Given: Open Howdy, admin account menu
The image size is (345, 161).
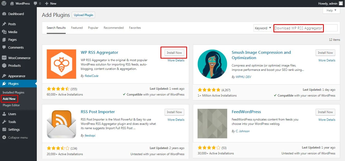Looking at the screenshot, I should point(330,4).
